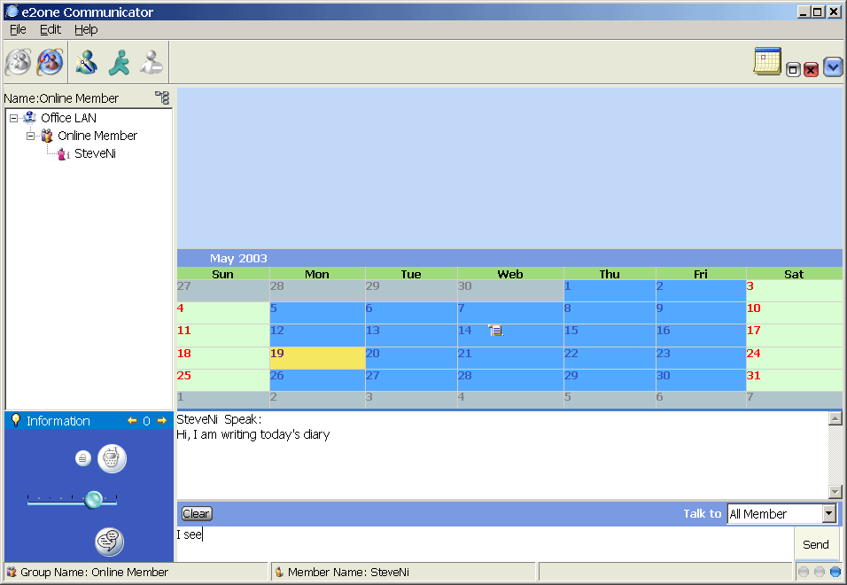
Task: Open the Help menu
Action: pyautogui.click(x=86, y=29)
